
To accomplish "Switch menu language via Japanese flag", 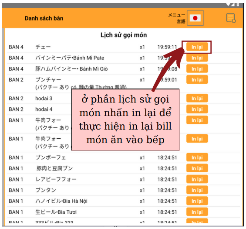I will (x=195, y=18).
